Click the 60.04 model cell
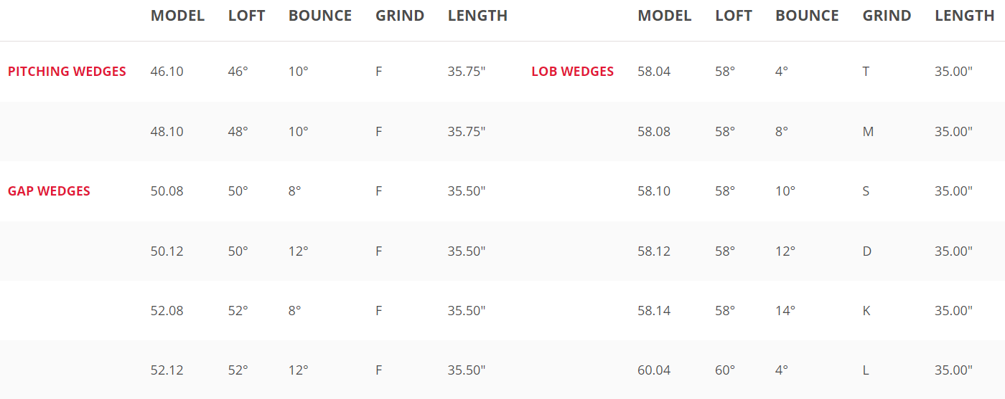The width and height of the screenshot is (1005, 399). tap(654, 370)
